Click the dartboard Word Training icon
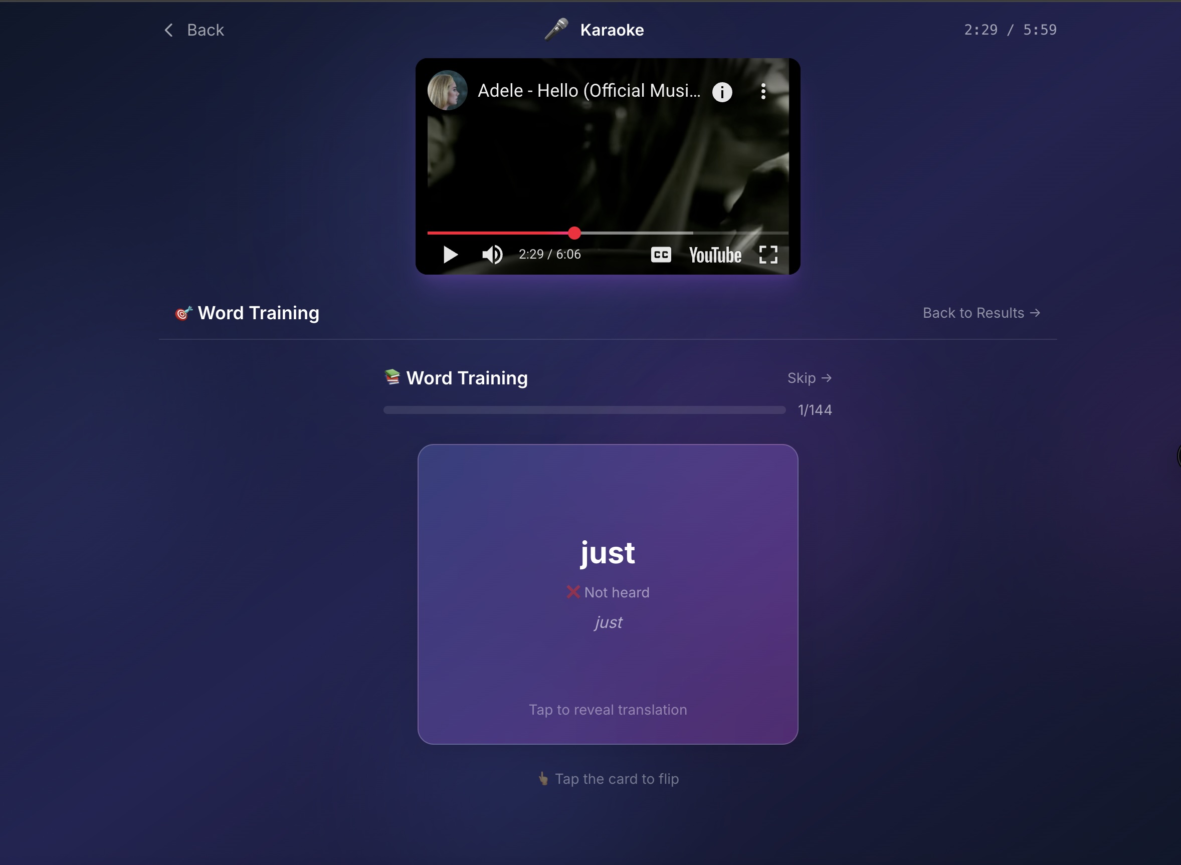 pyautogui.click(x=183, y=313)
